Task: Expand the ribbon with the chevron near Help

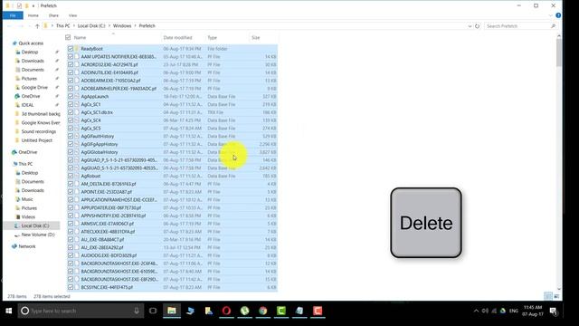Action: (550, 15)
